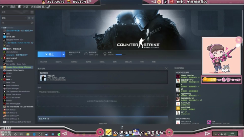Click Left 4 Dead game icon
Image resolution: width=244 pixels, height=137 pixels.
pos(4,110)
